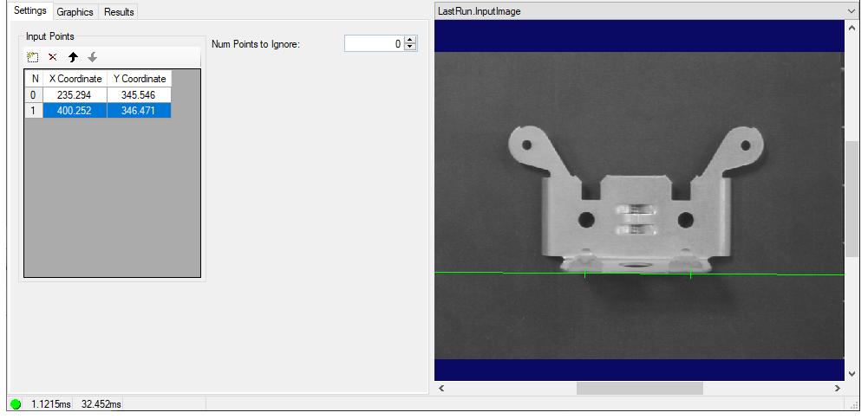Click the X Coordinate column header
This screenshot has width=868, height=419.
[75, 79]
